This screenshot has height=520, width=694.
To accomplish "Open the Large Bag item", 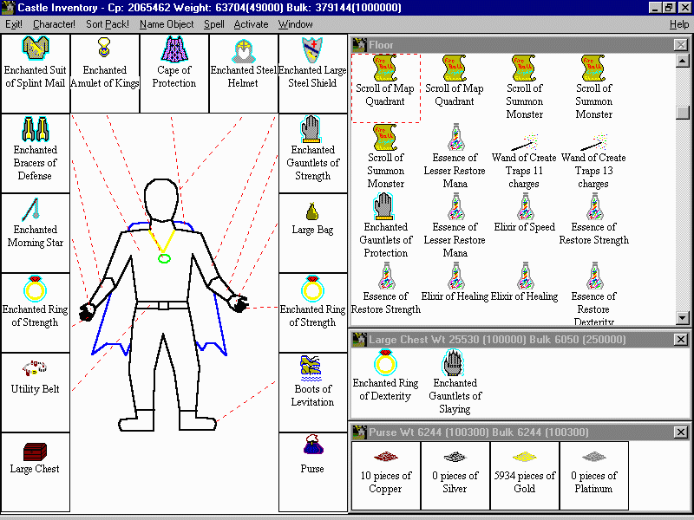I will click(x=312, y=211).
